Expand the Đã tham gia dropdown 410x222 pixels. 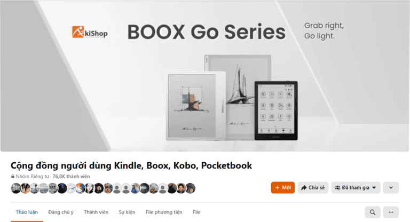click(x=356, y=187)
